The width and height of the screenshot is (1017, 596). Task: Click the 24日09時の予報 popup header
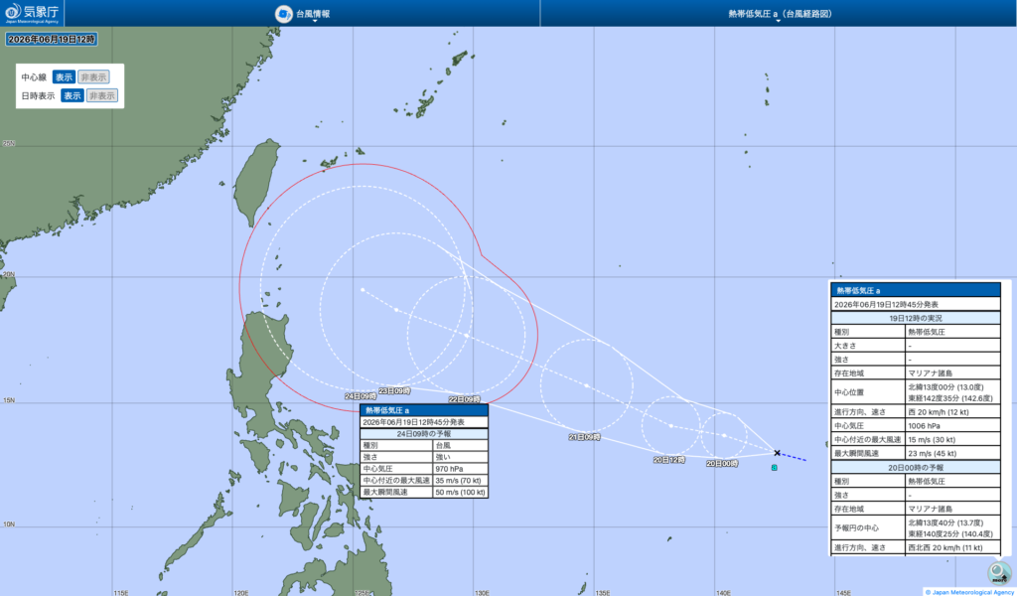[424, 434]
